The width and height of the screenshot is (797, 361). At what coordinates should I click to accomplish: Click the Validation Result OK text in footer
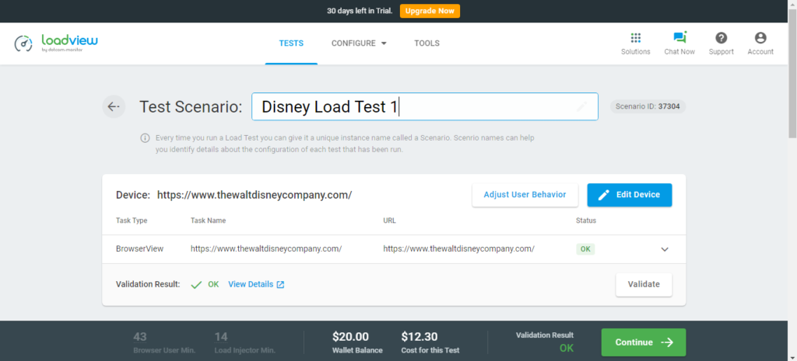[x=567, y=349]
